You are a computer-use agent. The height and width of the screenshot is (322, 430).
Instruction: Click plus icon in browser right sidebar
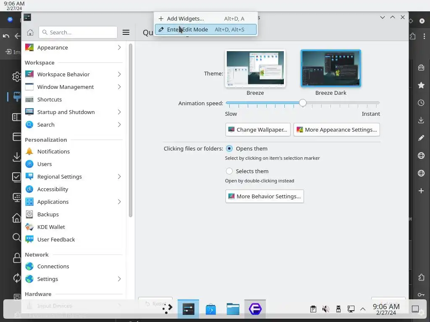click(x=421, y=191)
